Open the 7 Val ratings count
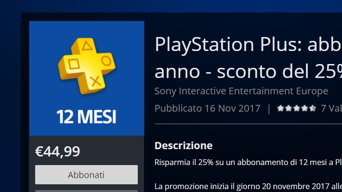This screenshot has width=342, height=192. tap(331, 108)
